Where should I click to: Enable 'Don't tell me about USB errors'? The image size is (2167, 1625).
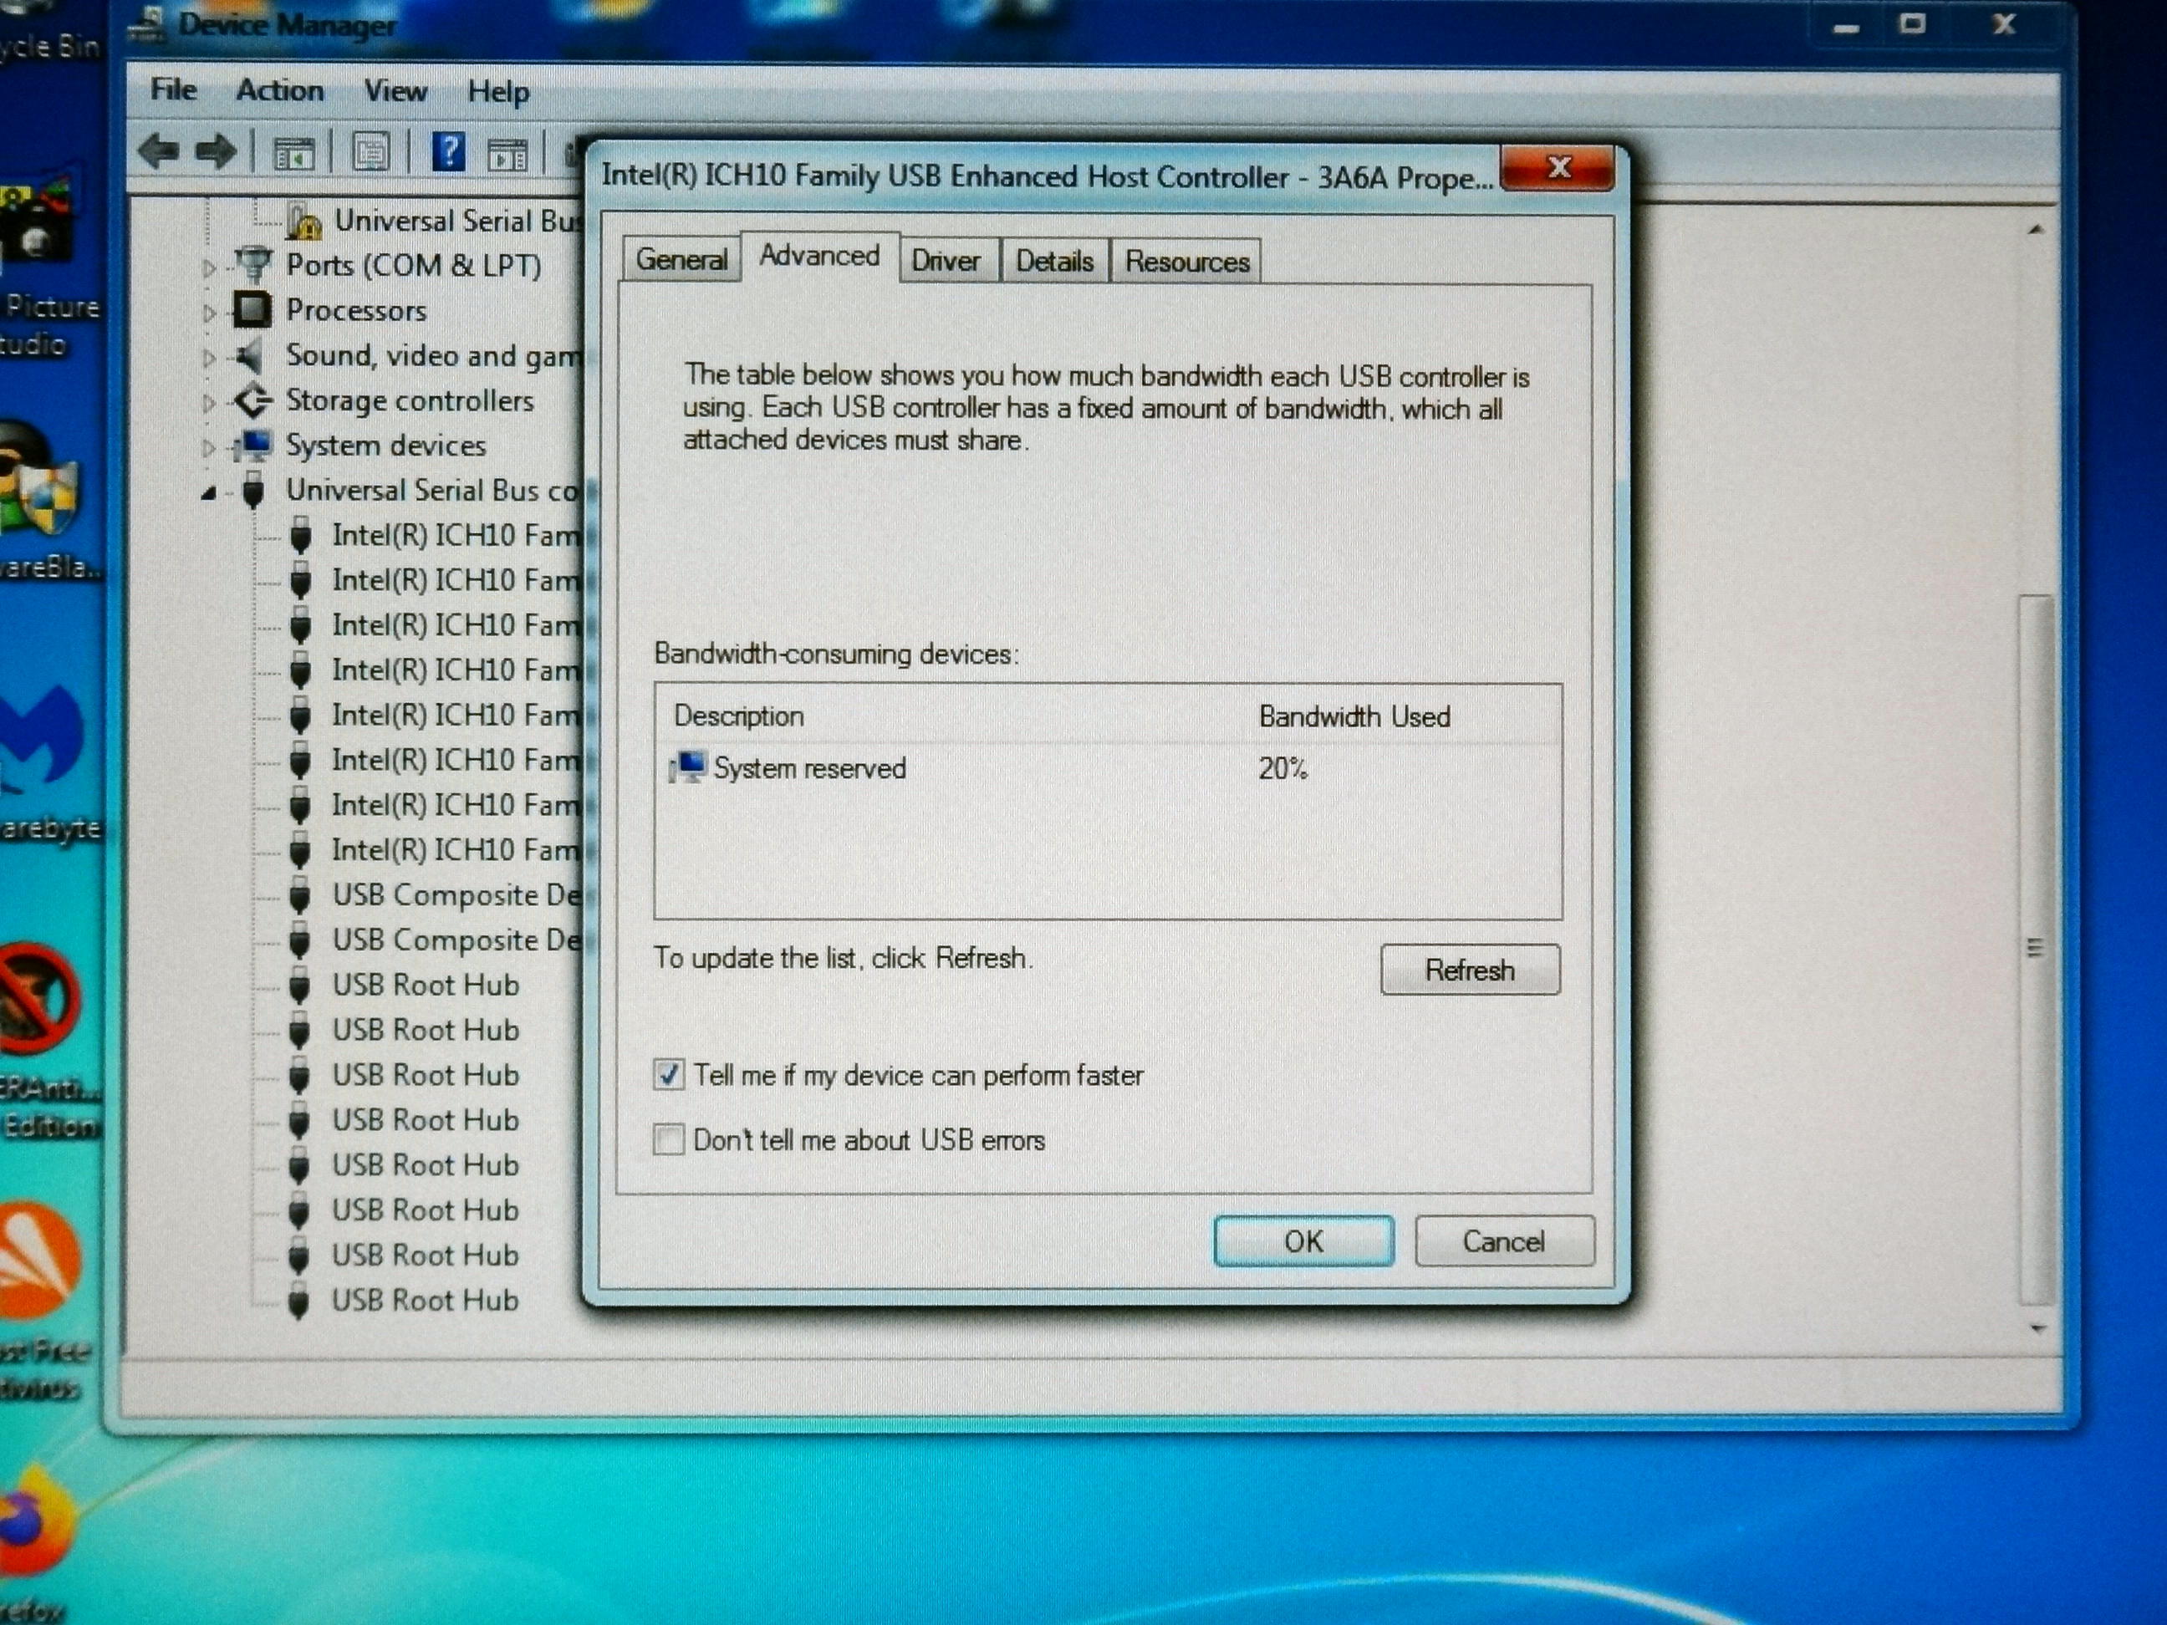pyautogui.click(x=669, y=1139)
